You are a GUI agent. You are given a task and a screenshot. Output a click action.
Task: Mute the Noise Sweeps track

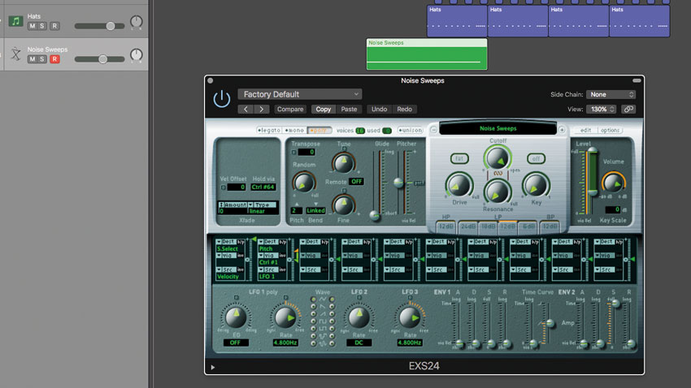coord(33,59)
